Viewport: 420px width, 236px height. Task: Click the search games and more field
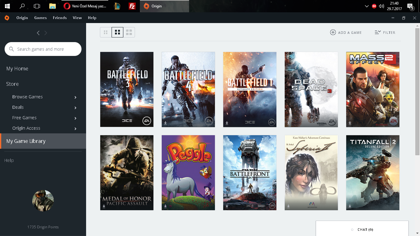tap(43, 49)
